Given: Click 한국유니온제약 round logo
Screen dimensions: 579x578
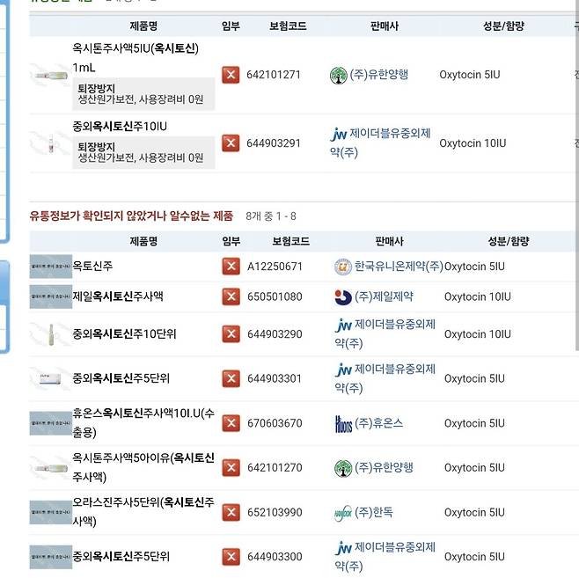Looking at the screenshot, I should [x=343, y=267].
